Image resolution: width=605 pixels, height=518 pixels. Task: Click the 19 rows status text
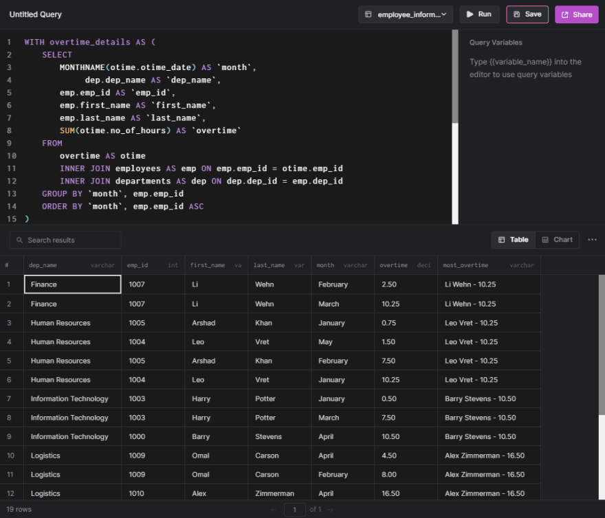[19, 509]
